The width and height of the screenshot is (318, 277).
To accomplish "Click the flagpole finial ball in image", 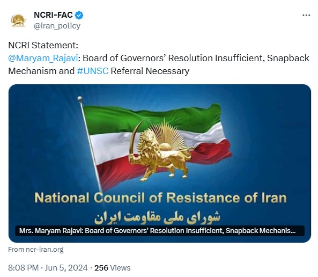I will [x=80, y=98].
